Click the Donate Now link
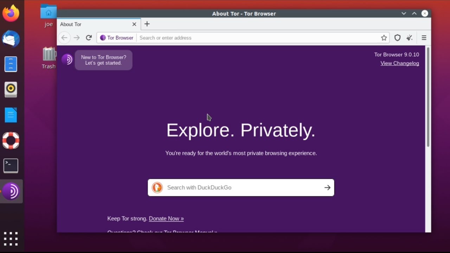The width and height of the screenshot is (450, 253). [x=166, y=219]
